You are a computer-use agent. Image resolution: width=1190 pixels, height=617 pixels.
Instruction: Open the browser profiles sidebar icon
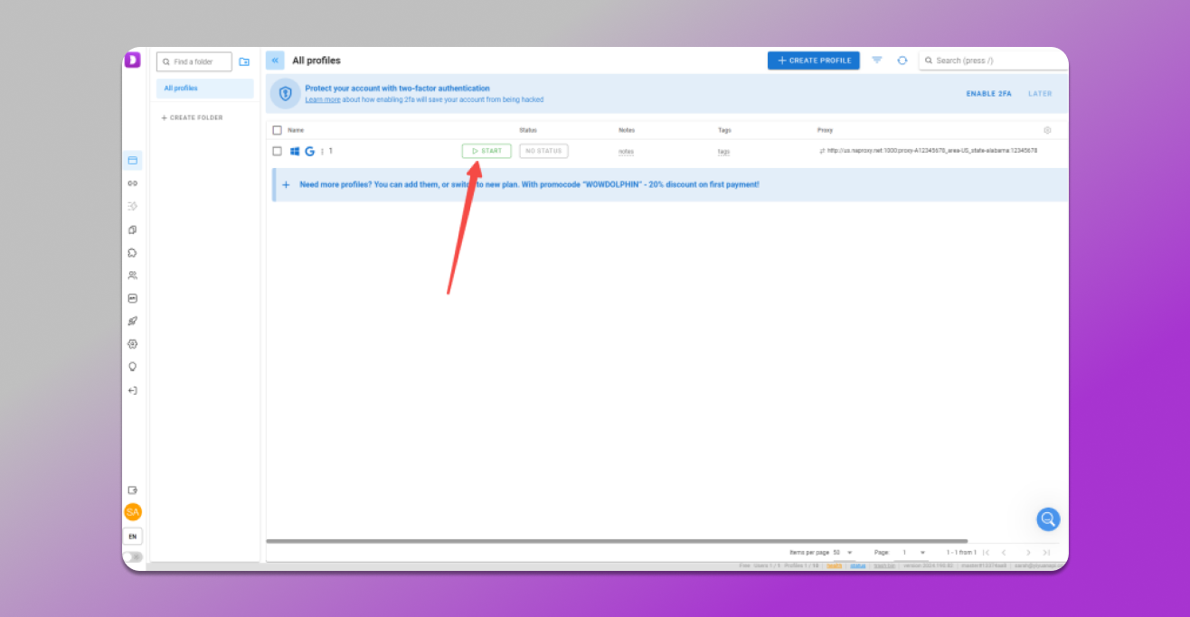click(x=133, y=161)
